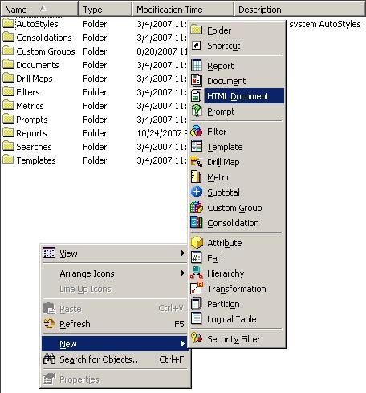Click the Consolidation sigma icon
This screenshot has height=393, width=366.
coord(197,223)
